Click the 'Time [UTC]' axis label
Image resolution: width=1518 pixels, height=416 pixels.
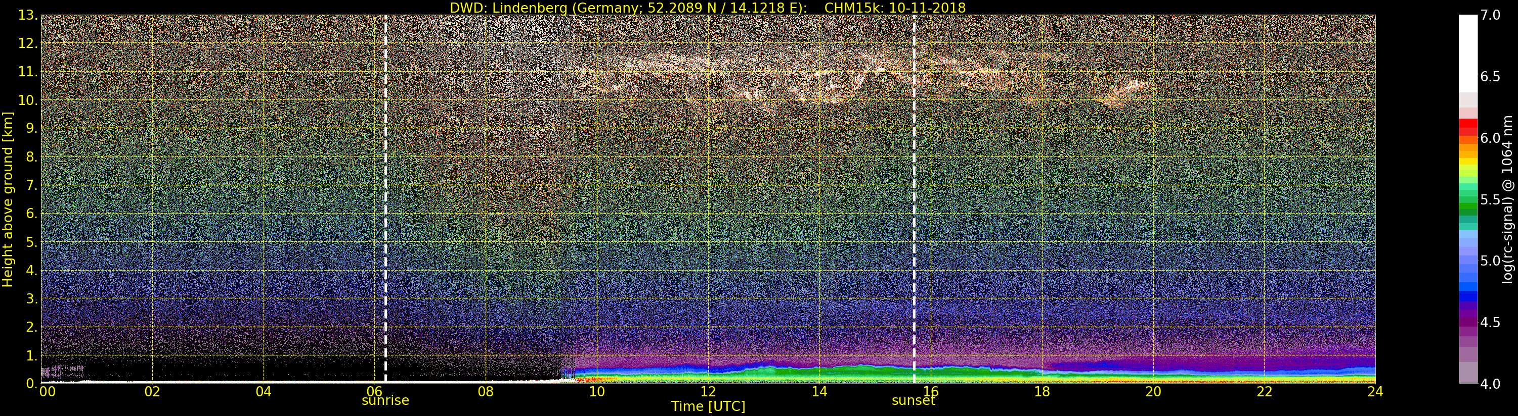tap(708, 406)
